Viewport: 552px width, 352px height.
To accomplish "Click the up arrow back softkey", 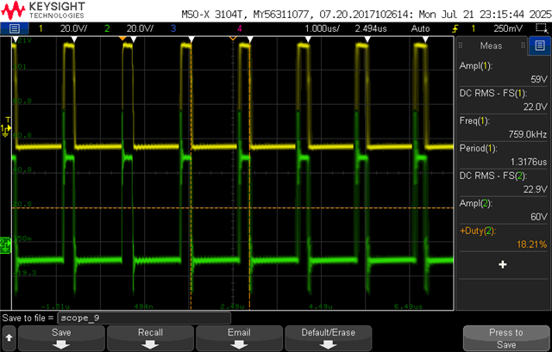I will [x=9, y=338].
